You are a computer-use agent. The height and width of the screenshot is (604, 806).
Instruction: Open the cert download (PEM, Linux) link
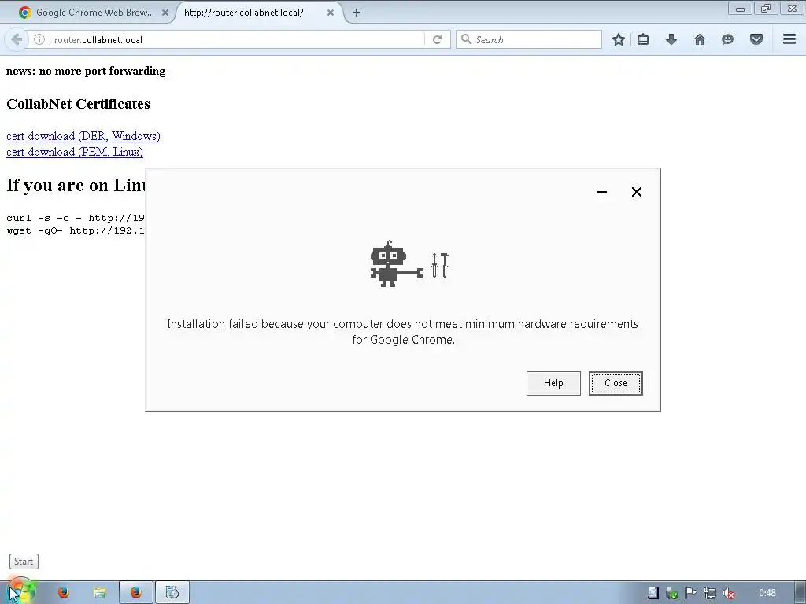point(75,152)
